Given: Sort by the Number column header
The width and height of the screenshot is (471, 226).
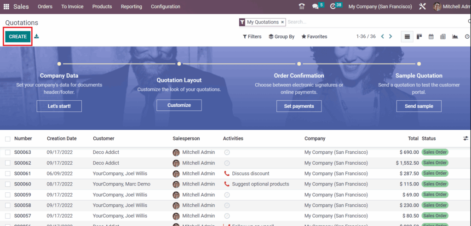Looking at the screenshot, I should tap(23, 139).
